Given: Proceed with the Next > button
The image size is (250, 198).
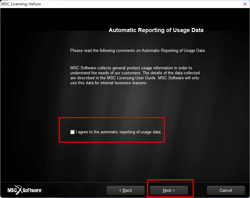Looking at the screenshot, I should click(169, 190).
